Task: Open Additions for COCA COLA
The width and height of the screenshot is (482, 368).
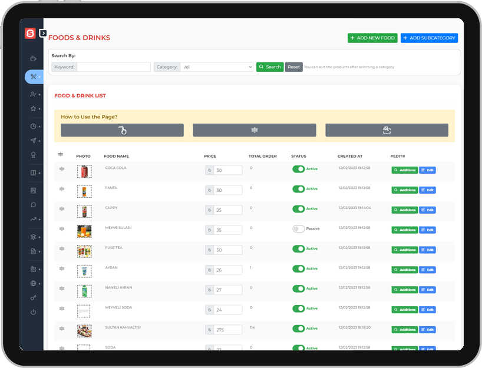Action: click(x=405, y=170)
